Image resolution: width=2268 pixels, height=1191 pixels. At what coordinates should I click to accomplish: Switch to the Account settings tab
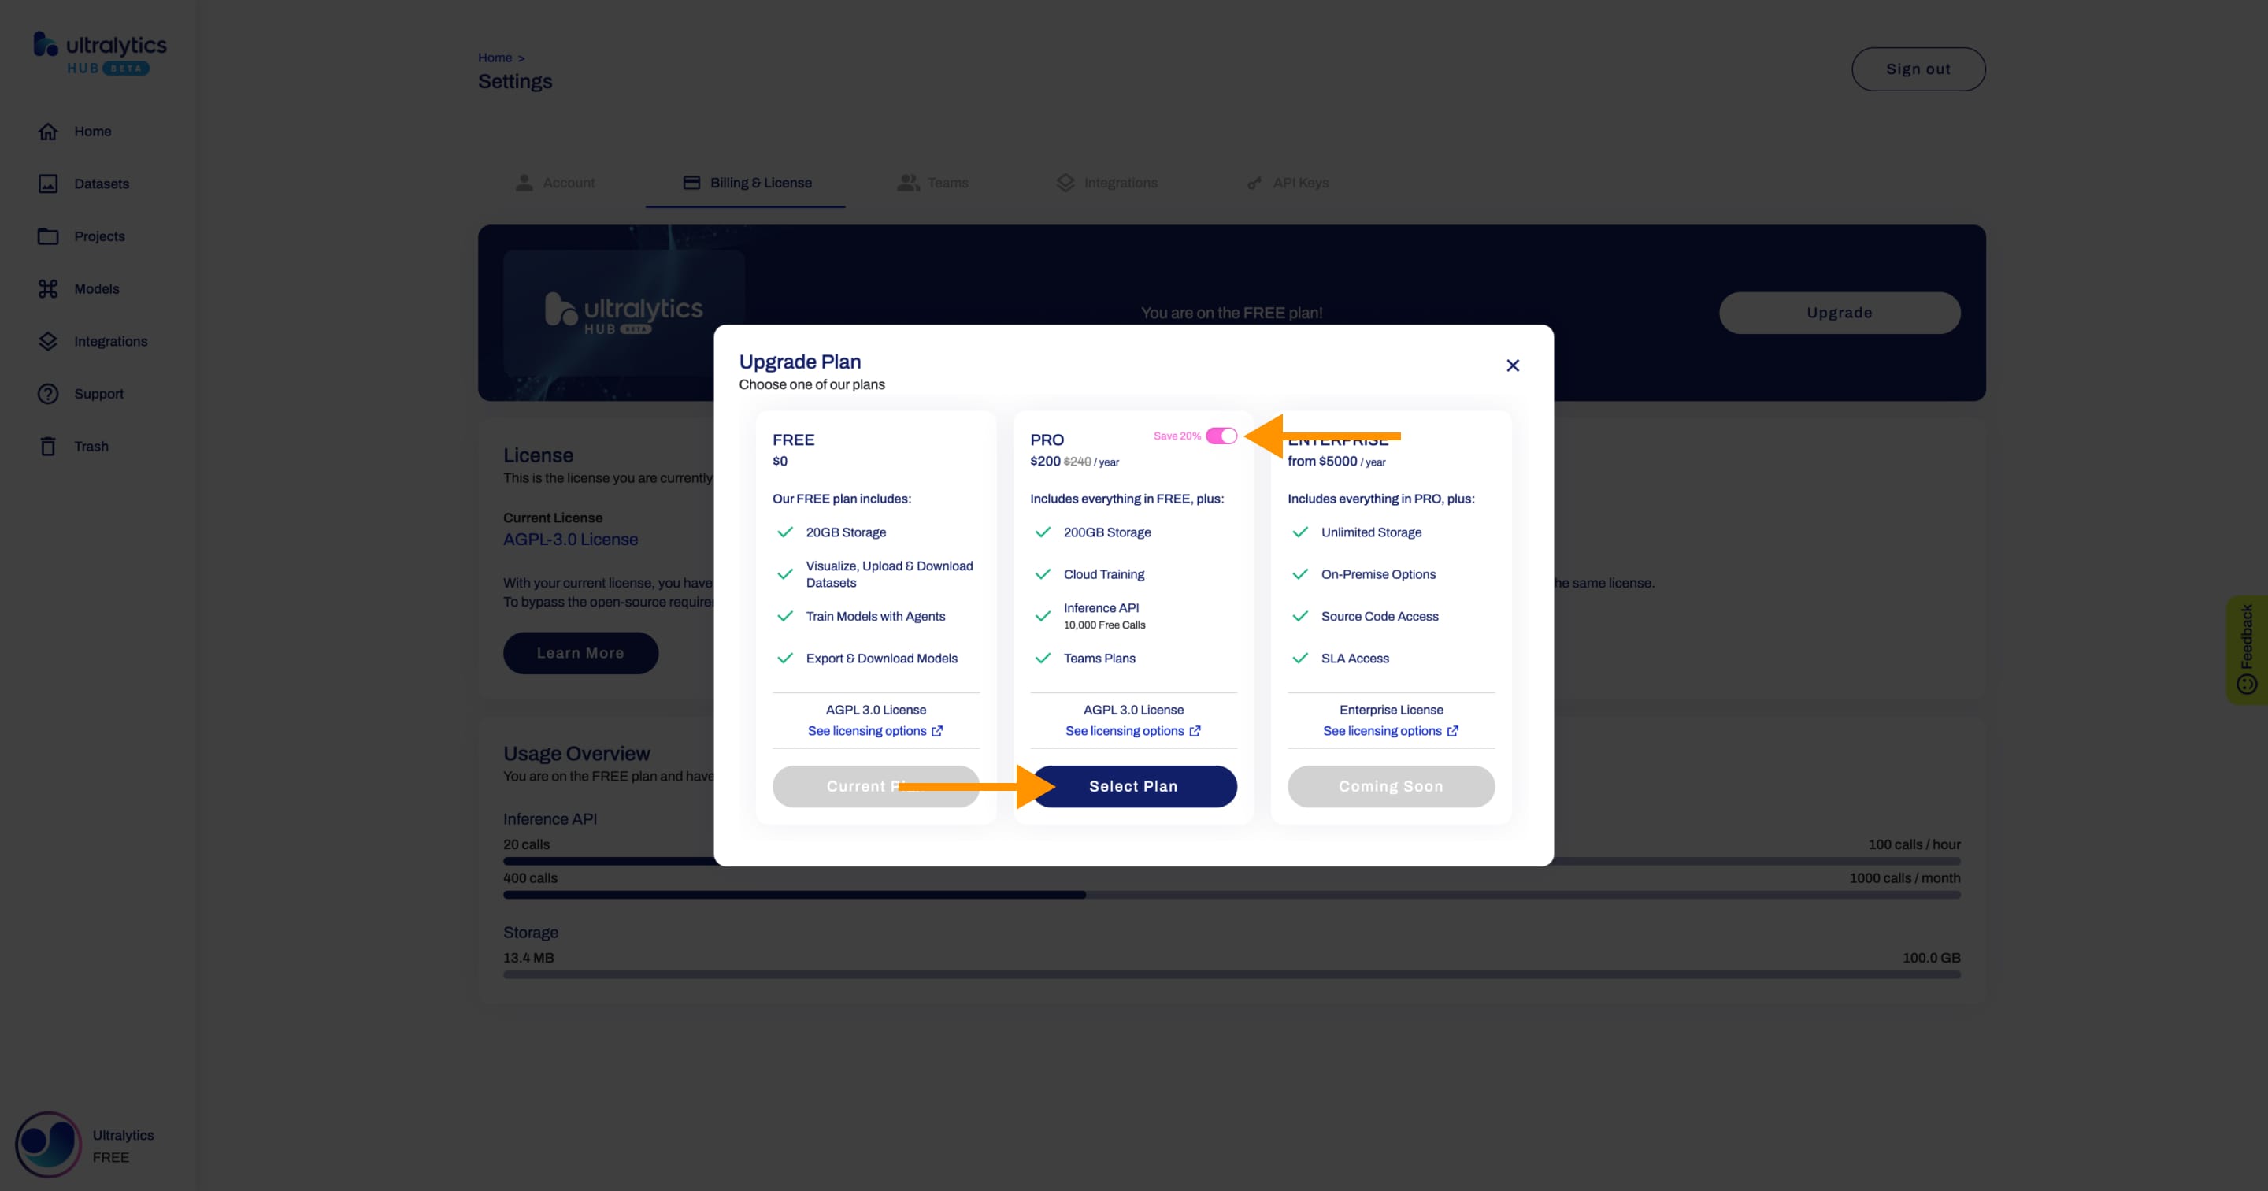(x=569, y=183)
